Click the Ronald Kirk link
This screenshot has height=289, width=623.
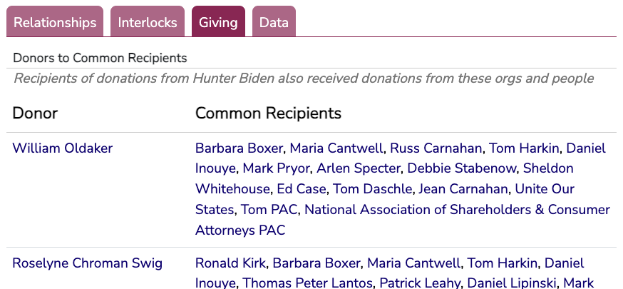pos(230,263)
